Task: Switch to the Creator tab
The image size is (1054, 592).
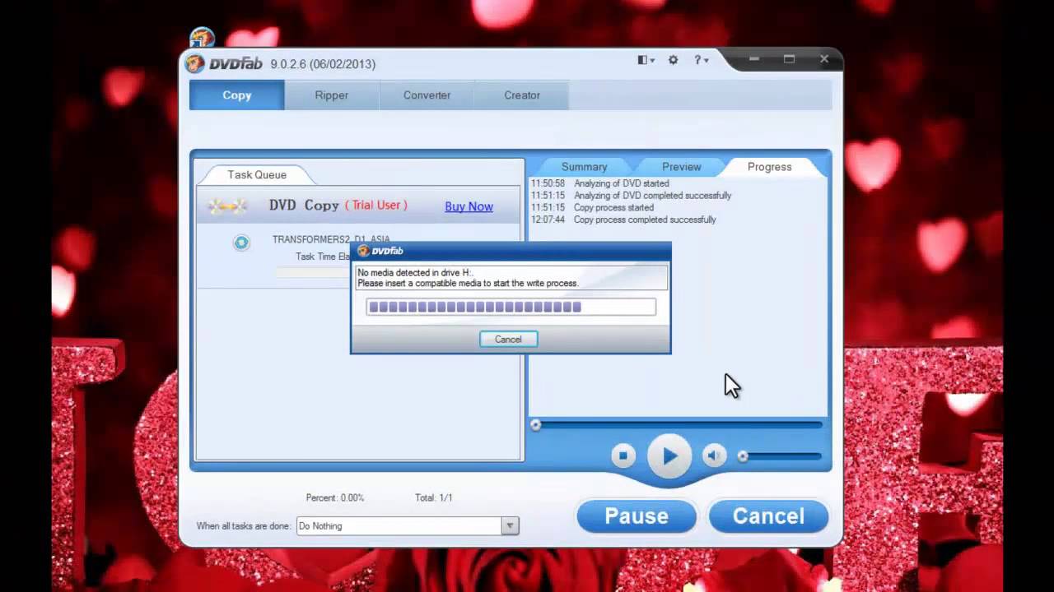Action: click(522, 95)
